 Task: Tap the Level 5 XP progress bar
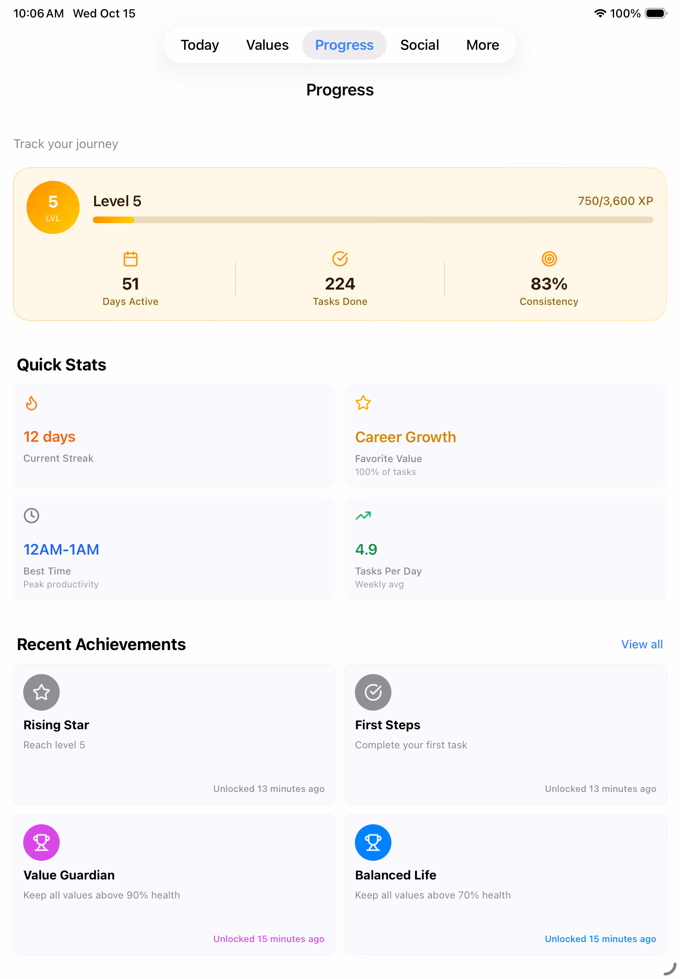pyautogui.click(x=373, y=220)
